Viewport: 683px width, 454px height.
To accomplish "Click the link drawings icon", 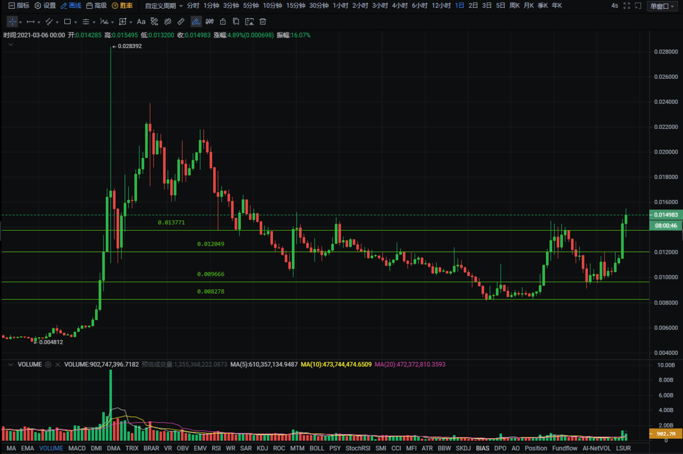I will pyautogui.click(x=168, y=21).
